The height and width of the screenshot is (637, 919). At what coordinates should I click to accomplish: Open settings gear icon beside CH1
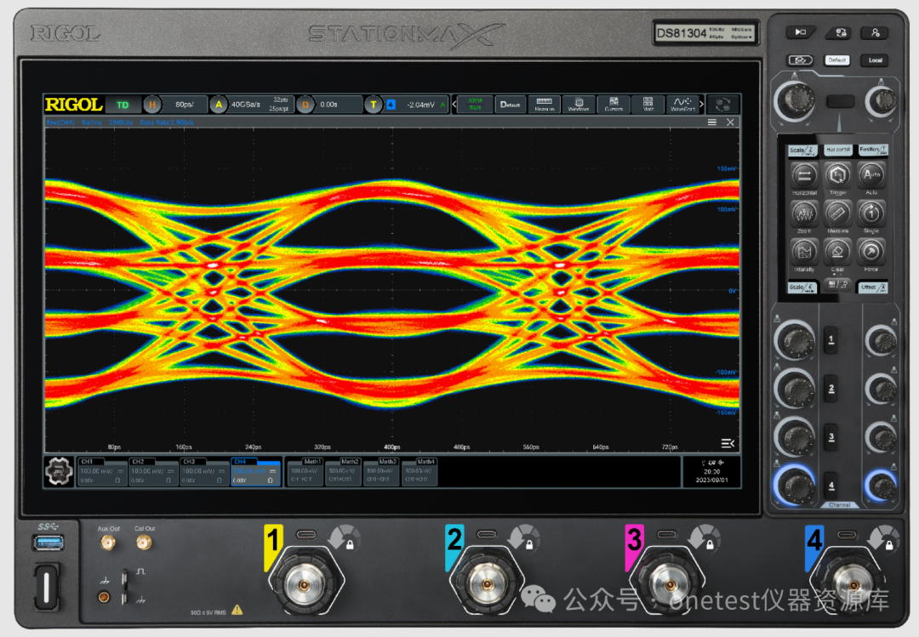click(59, 471)
